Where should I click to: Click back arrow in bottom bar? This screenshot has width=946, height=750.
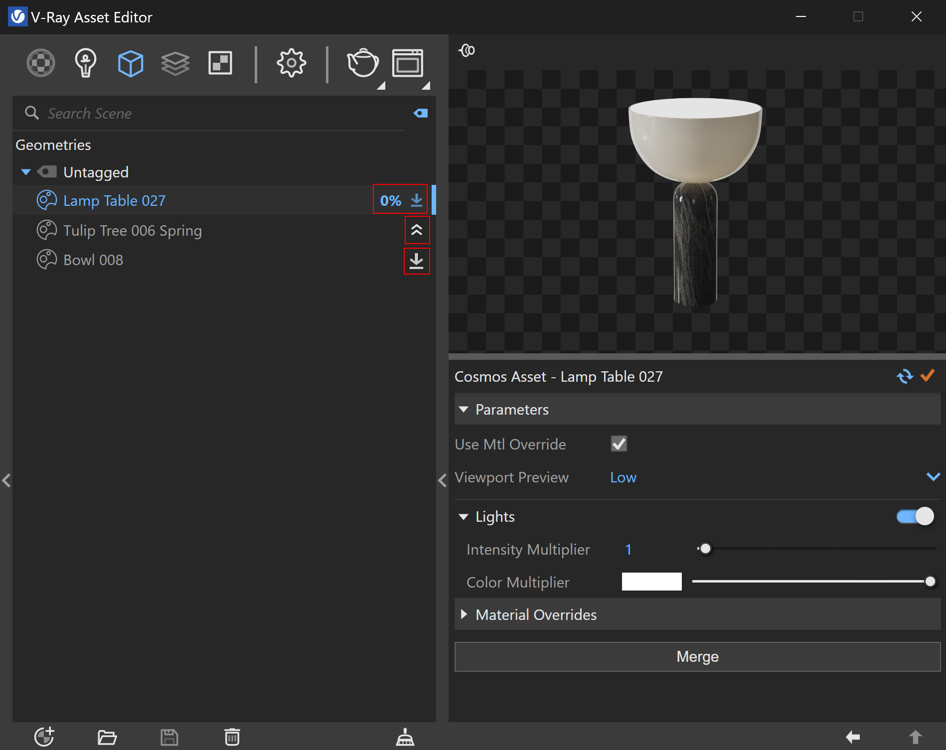[853, 737]
